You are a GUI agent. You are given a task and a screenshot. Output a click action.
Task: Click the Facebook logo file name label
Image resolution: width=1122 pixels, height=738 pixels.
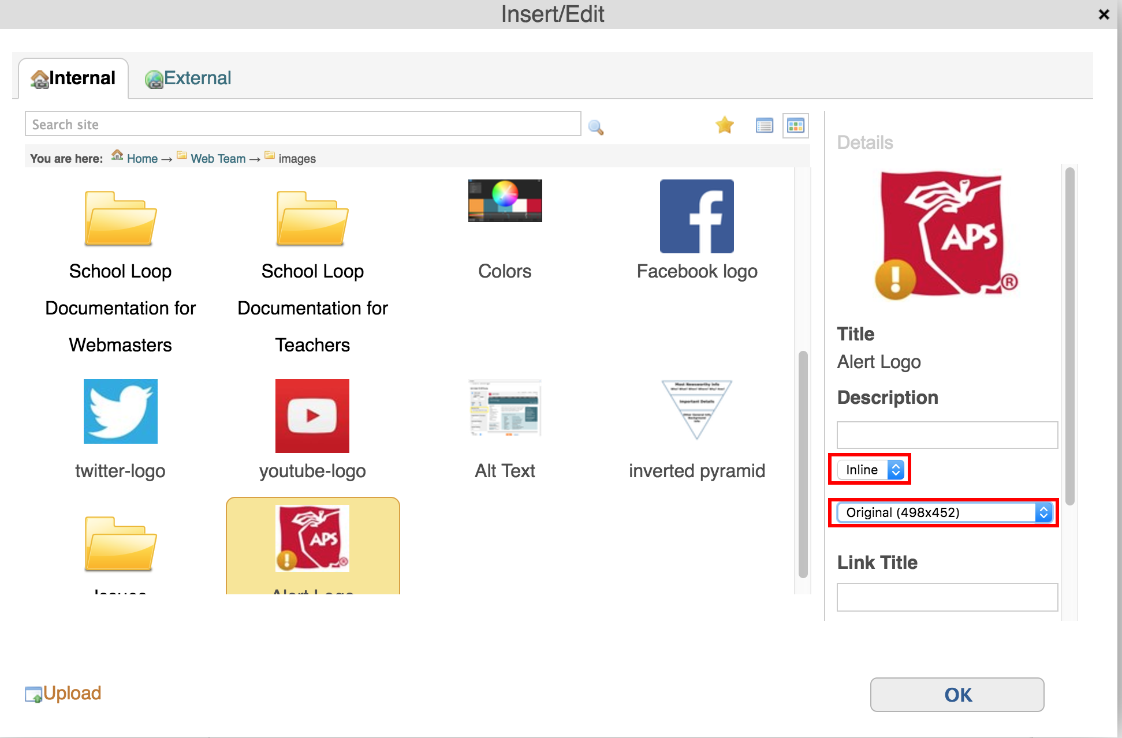pos(697,271)
